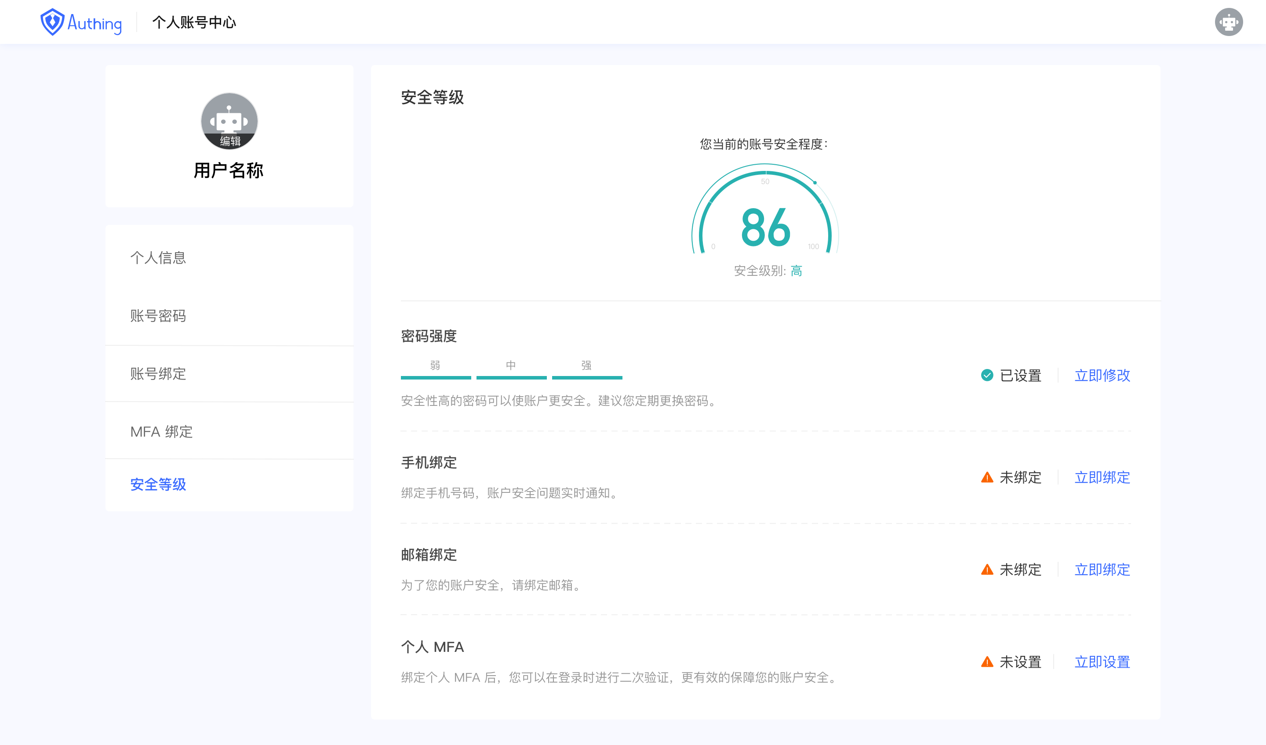Click the green 已设置 checkmark icon
Screen dimensions: 1266x745
987,375
